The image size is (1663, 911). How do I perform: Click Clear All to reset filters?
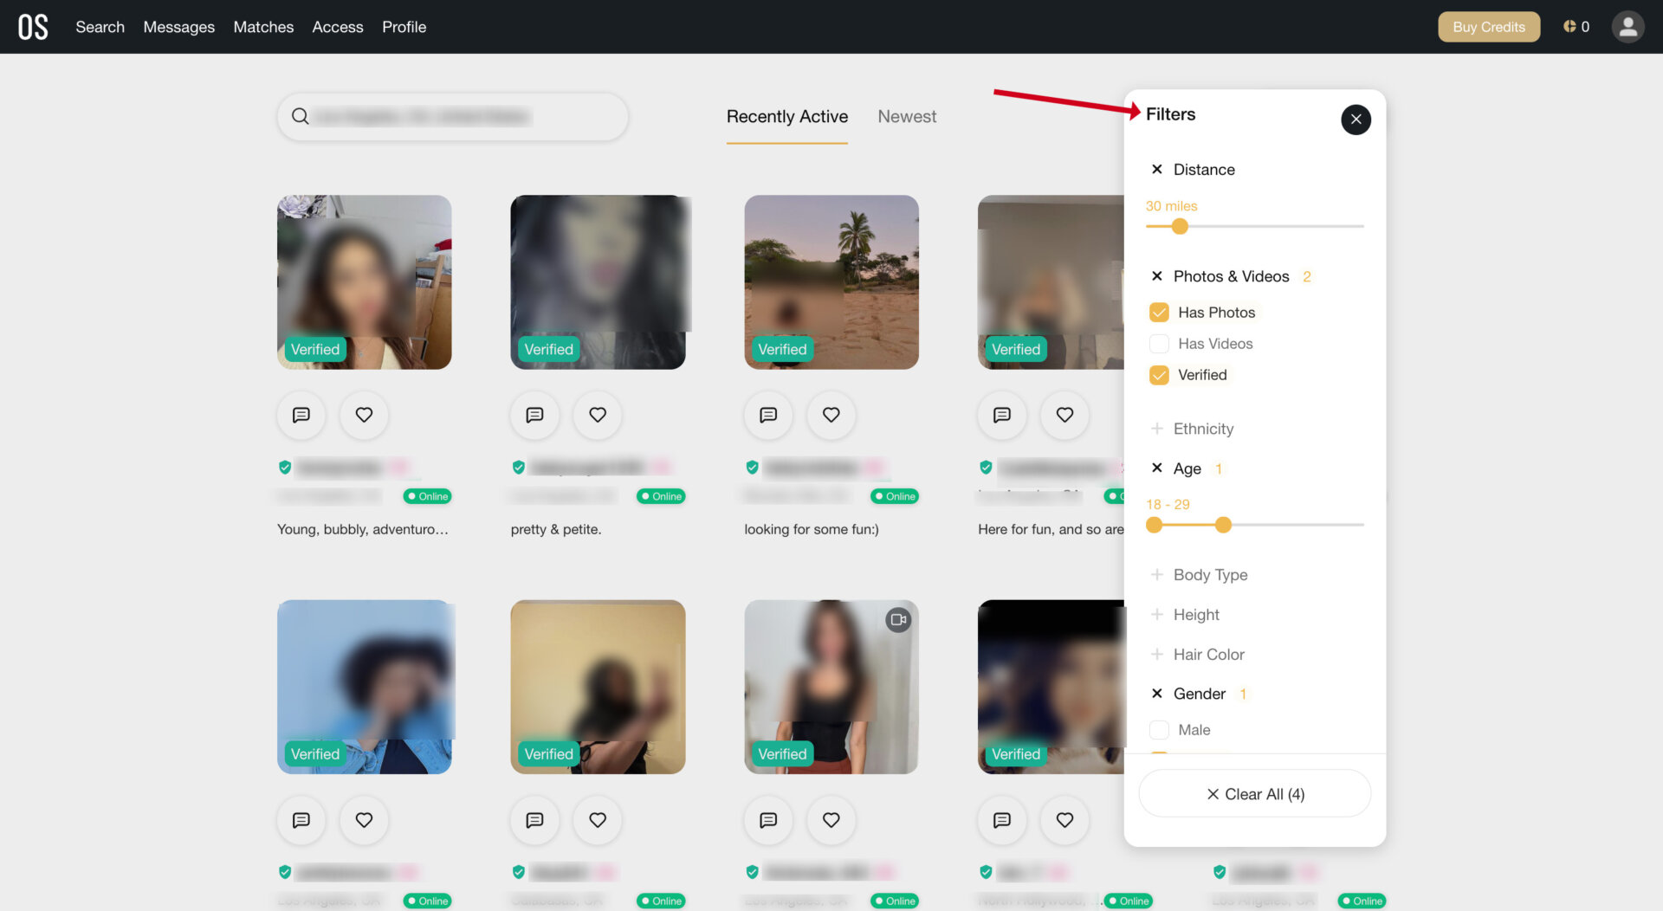tap(1254, 793)
